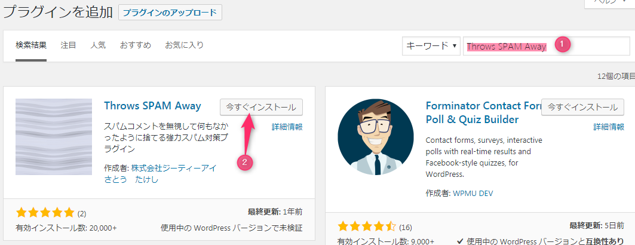635x245 pixels.
Task: Click the Forminator star rating
Action: (367, 226)
